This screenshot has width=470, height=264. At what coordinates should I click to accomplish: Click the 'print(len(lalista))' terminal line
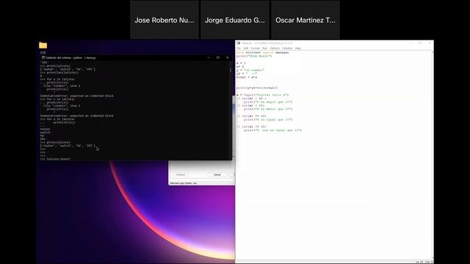point(59,73)
